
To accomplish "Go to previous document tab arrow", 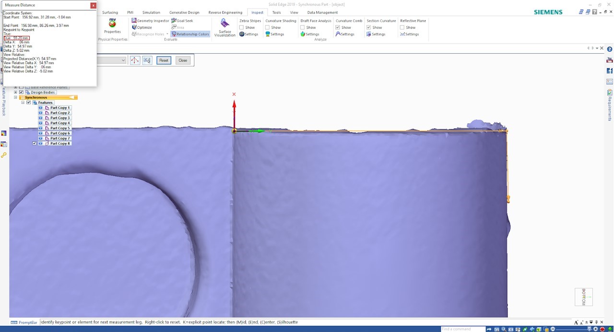I will point(589,48).
